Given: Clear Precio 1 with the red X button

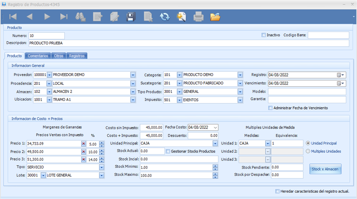Looking at the screenshot, I should pos(83,144).
